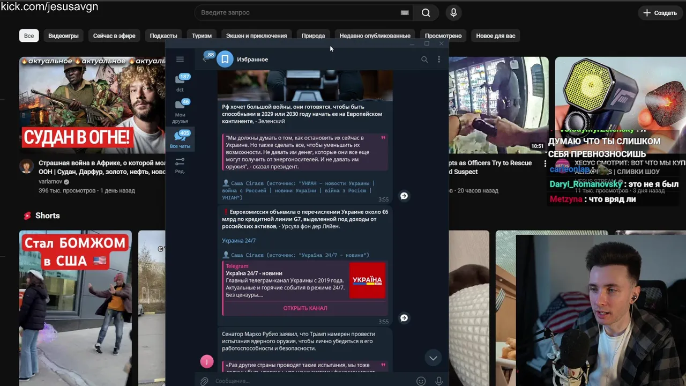Select the Все filter chip
Image resolution: width=686 pixels, height=386 pixels.
[x=29, y=35]
